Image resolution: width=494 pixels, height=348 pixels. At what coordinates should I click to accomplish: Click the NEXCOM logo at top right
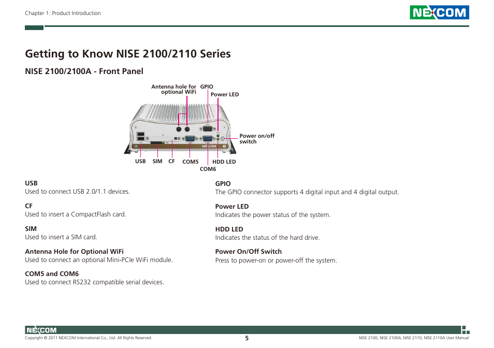(439, 12)
